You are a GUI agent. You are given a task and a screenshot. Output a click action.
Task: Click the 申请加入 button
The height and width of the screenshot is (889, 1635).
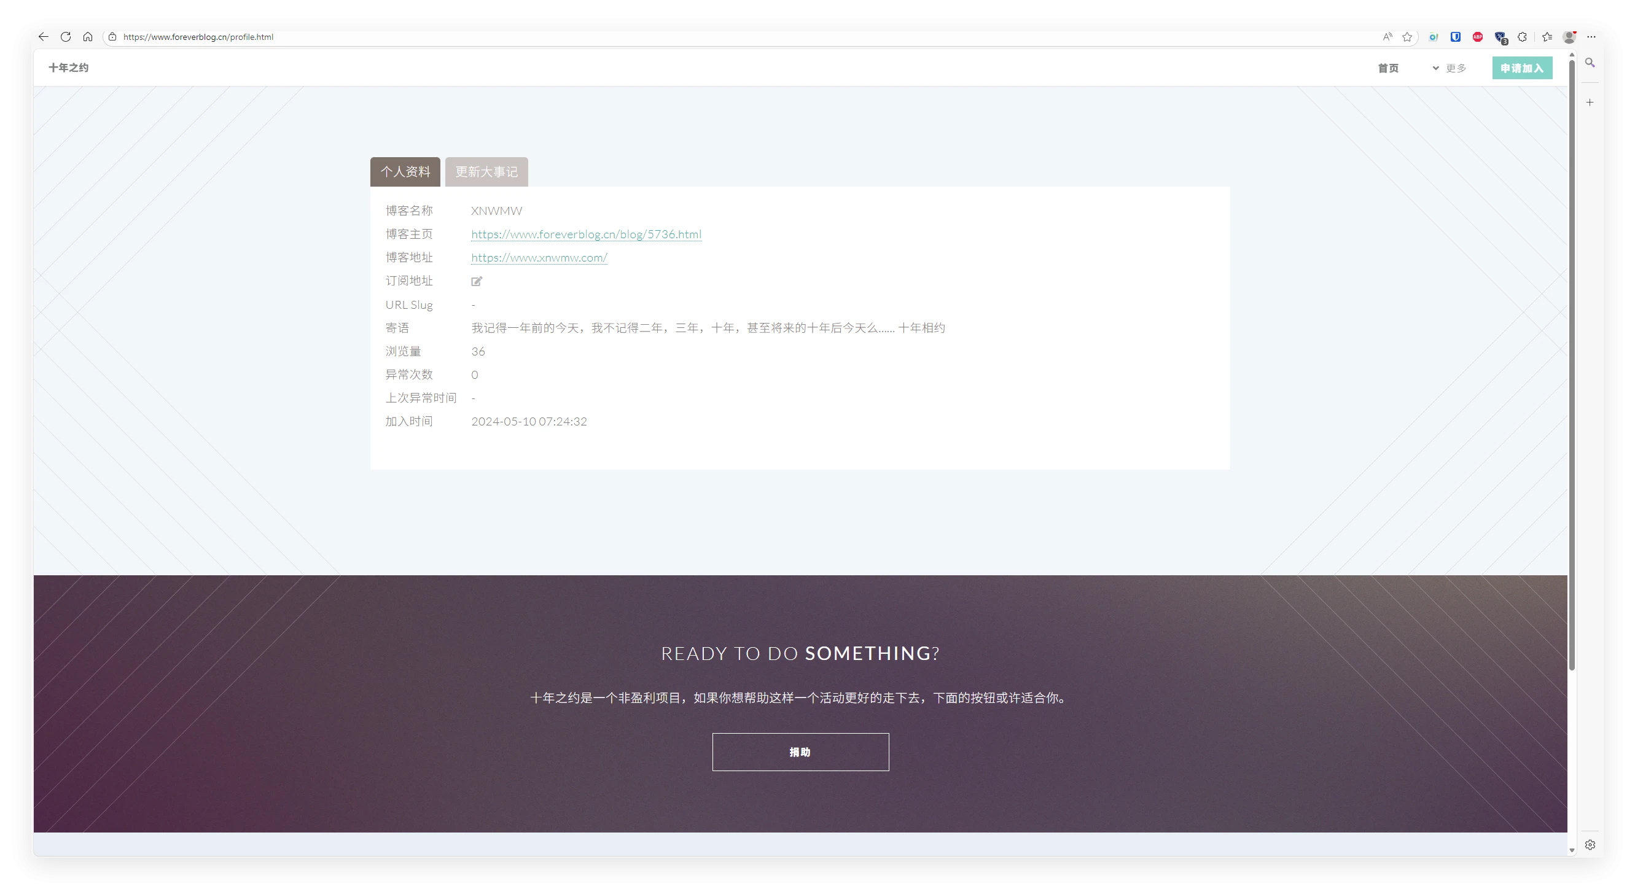tap(1521, 68)
